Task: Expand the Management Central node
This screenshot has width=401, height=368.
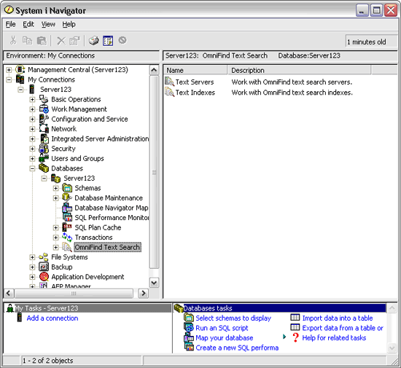Action: [9, 70]
